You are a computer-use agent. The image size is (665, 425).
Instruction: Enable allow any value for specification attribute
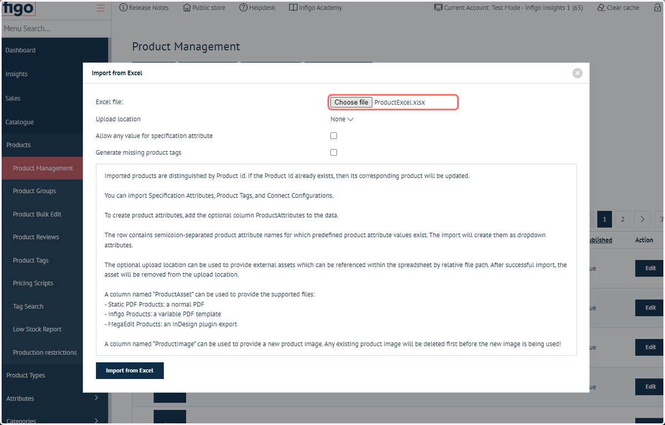click(x=334, y=136)
